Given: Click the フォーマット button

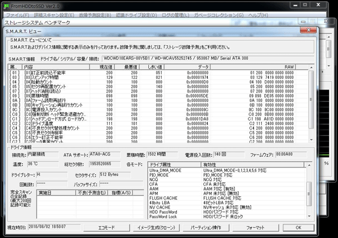Looking at the screenshot, I should pos(255,228).
